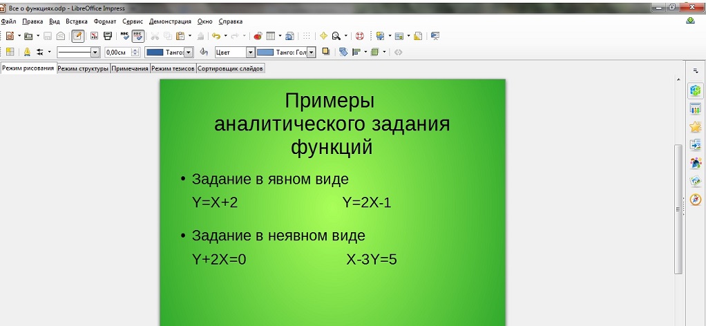This screenshot has height=326, width=706.
Task: Click the Print document icon
Action: point(108,36)
